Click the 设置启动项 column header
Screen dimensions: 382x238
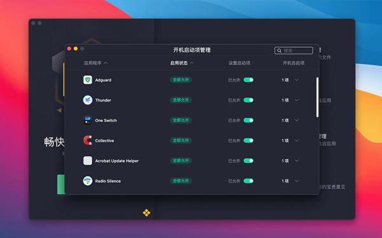(x=239, y=63)
